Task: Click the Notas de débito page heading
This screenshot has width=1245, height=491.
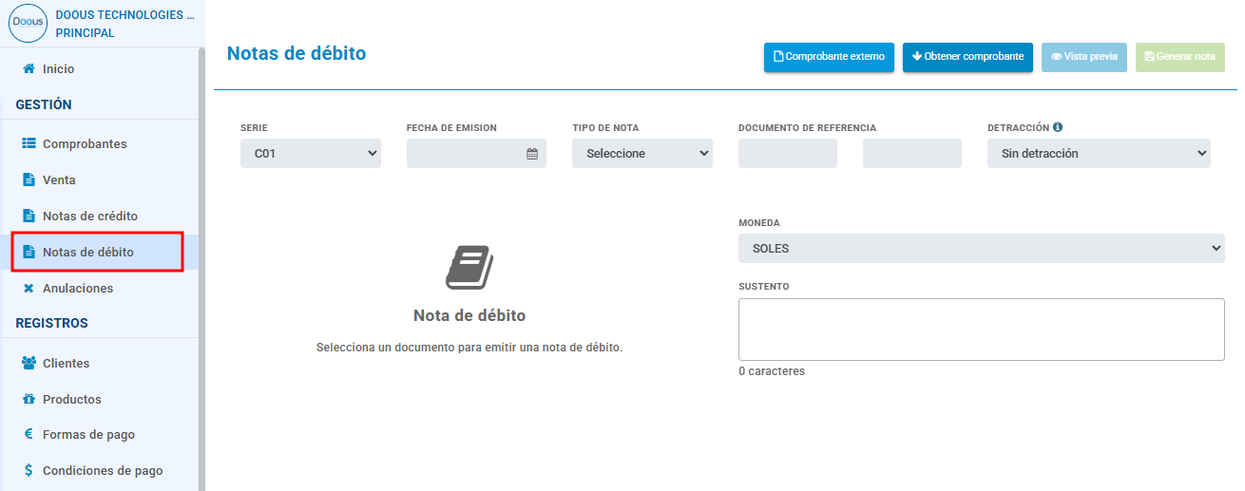Action: (297, 53)
